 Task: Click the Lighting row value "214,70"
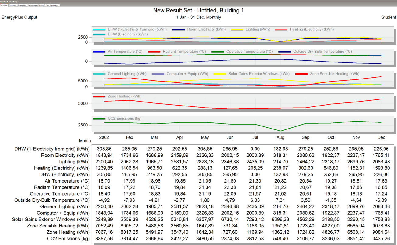[x=280, y=162]
